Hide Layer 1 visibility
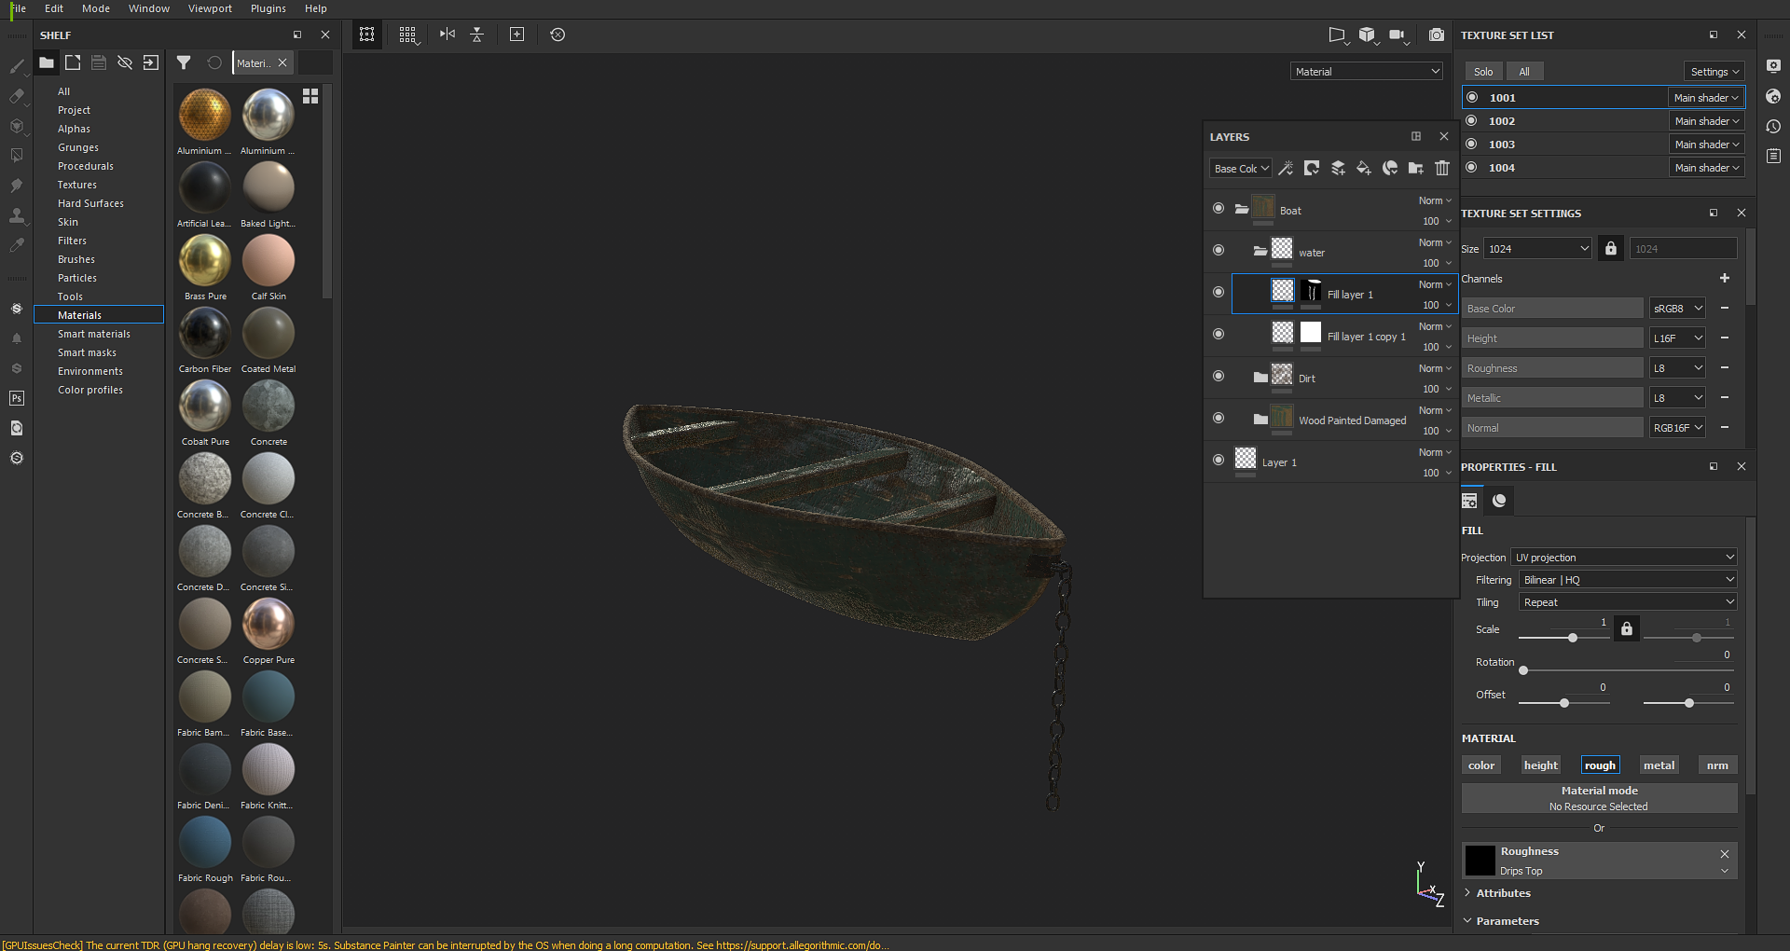 coord(1219,460)
